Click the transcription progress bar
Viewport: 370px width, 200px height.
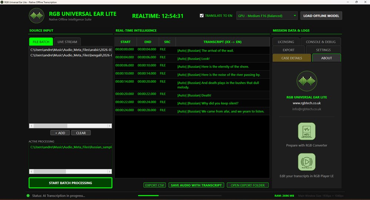179,196
